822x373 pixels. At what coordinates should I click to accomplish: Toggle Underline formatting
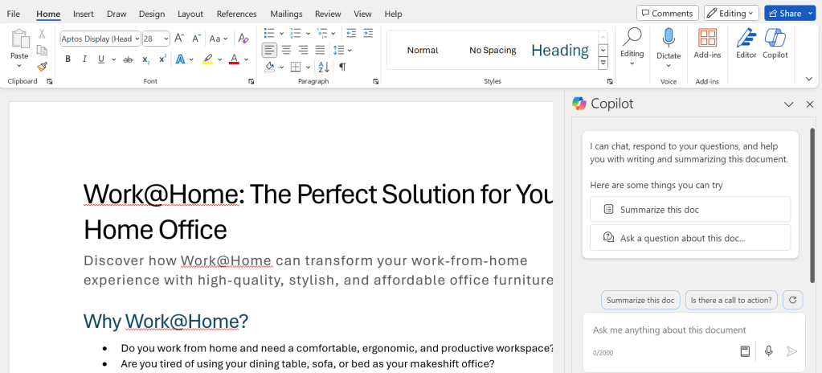pyautogui.click(x=101, y=59)
